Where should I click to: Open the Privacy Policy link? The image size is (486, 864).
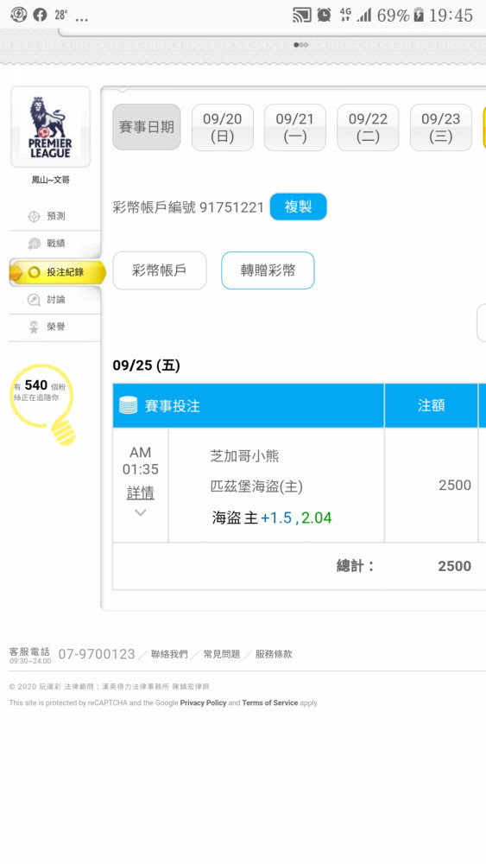[x=203, y=702]
